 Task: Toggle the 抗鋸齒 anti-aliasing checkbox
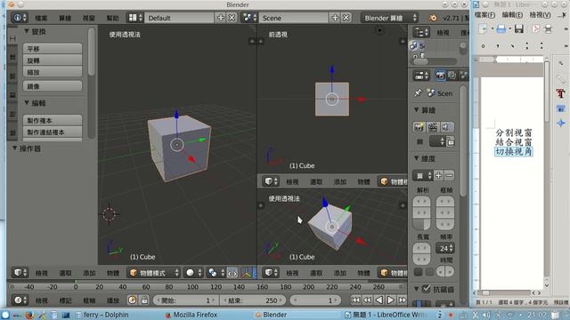[426, 289]
